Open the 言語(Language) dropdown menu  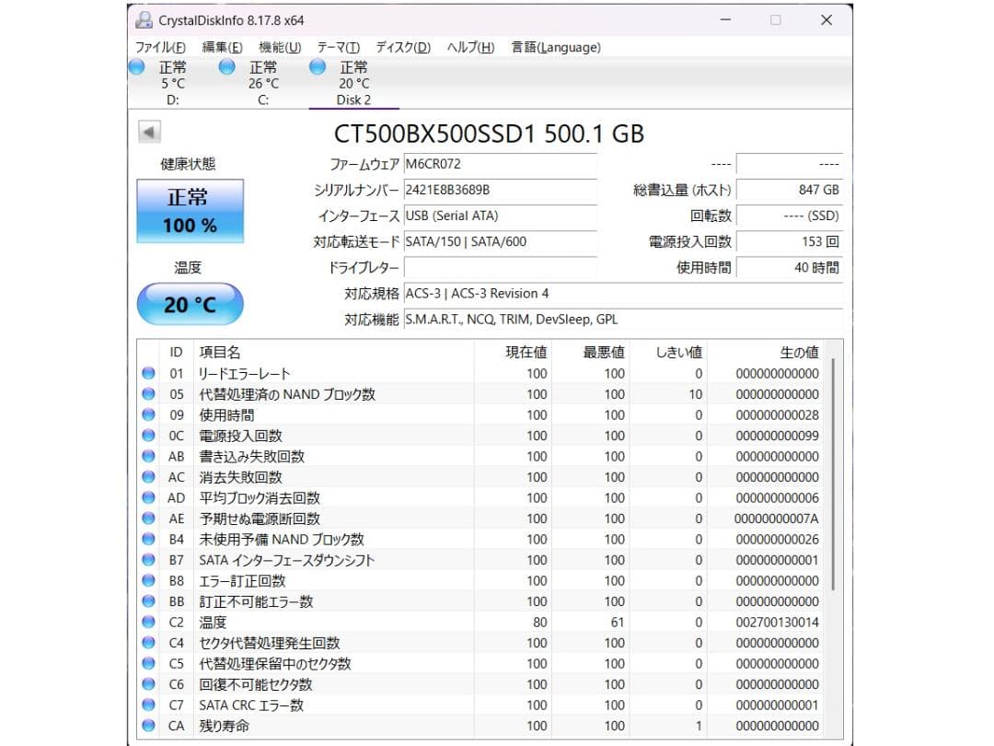point(555,47)
